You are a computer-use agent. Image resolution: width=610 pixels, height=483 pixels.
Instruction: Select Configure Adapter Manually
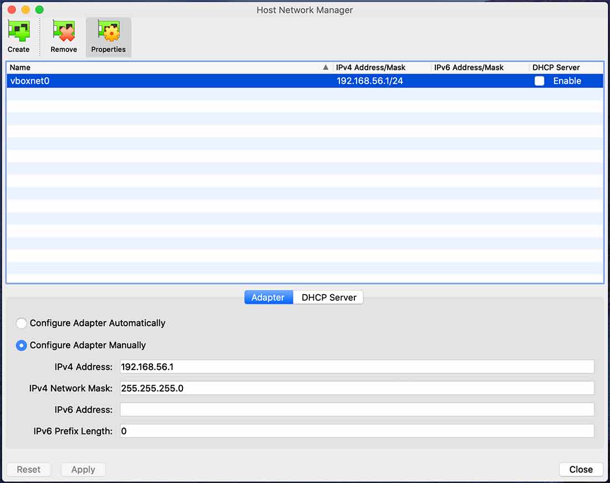(21, 345)
